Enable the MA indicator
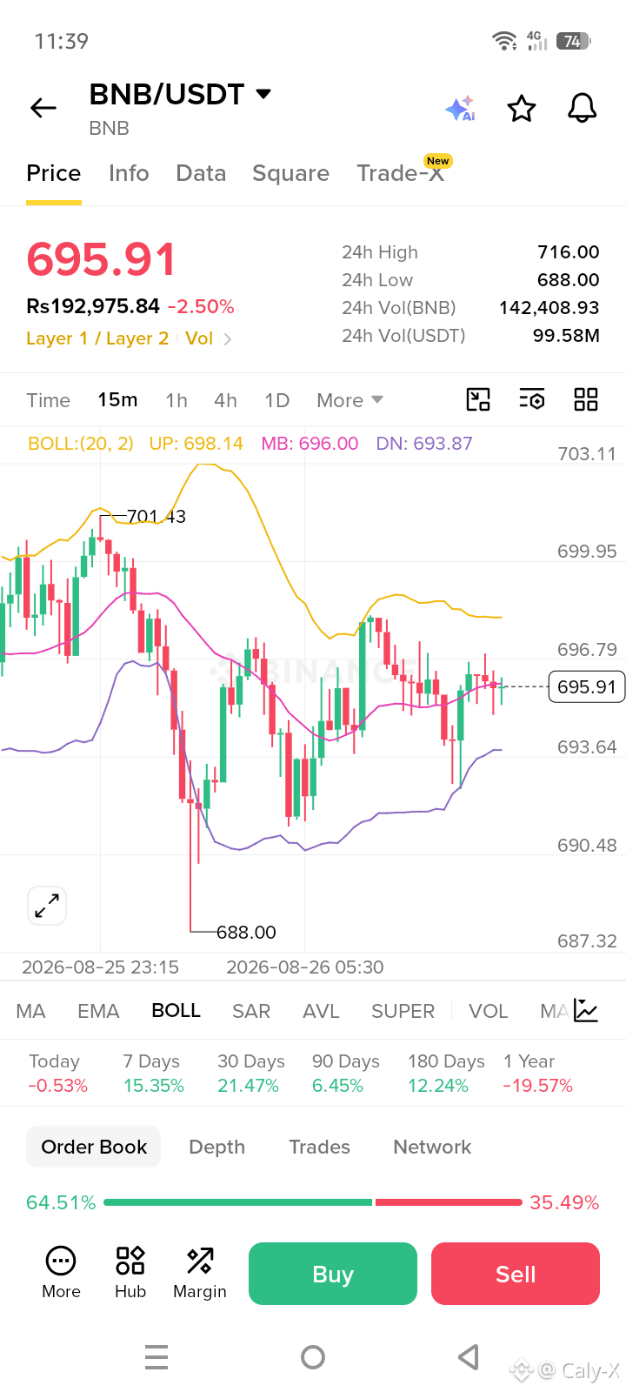The image size is (626, 1392). click(30, 1011)
